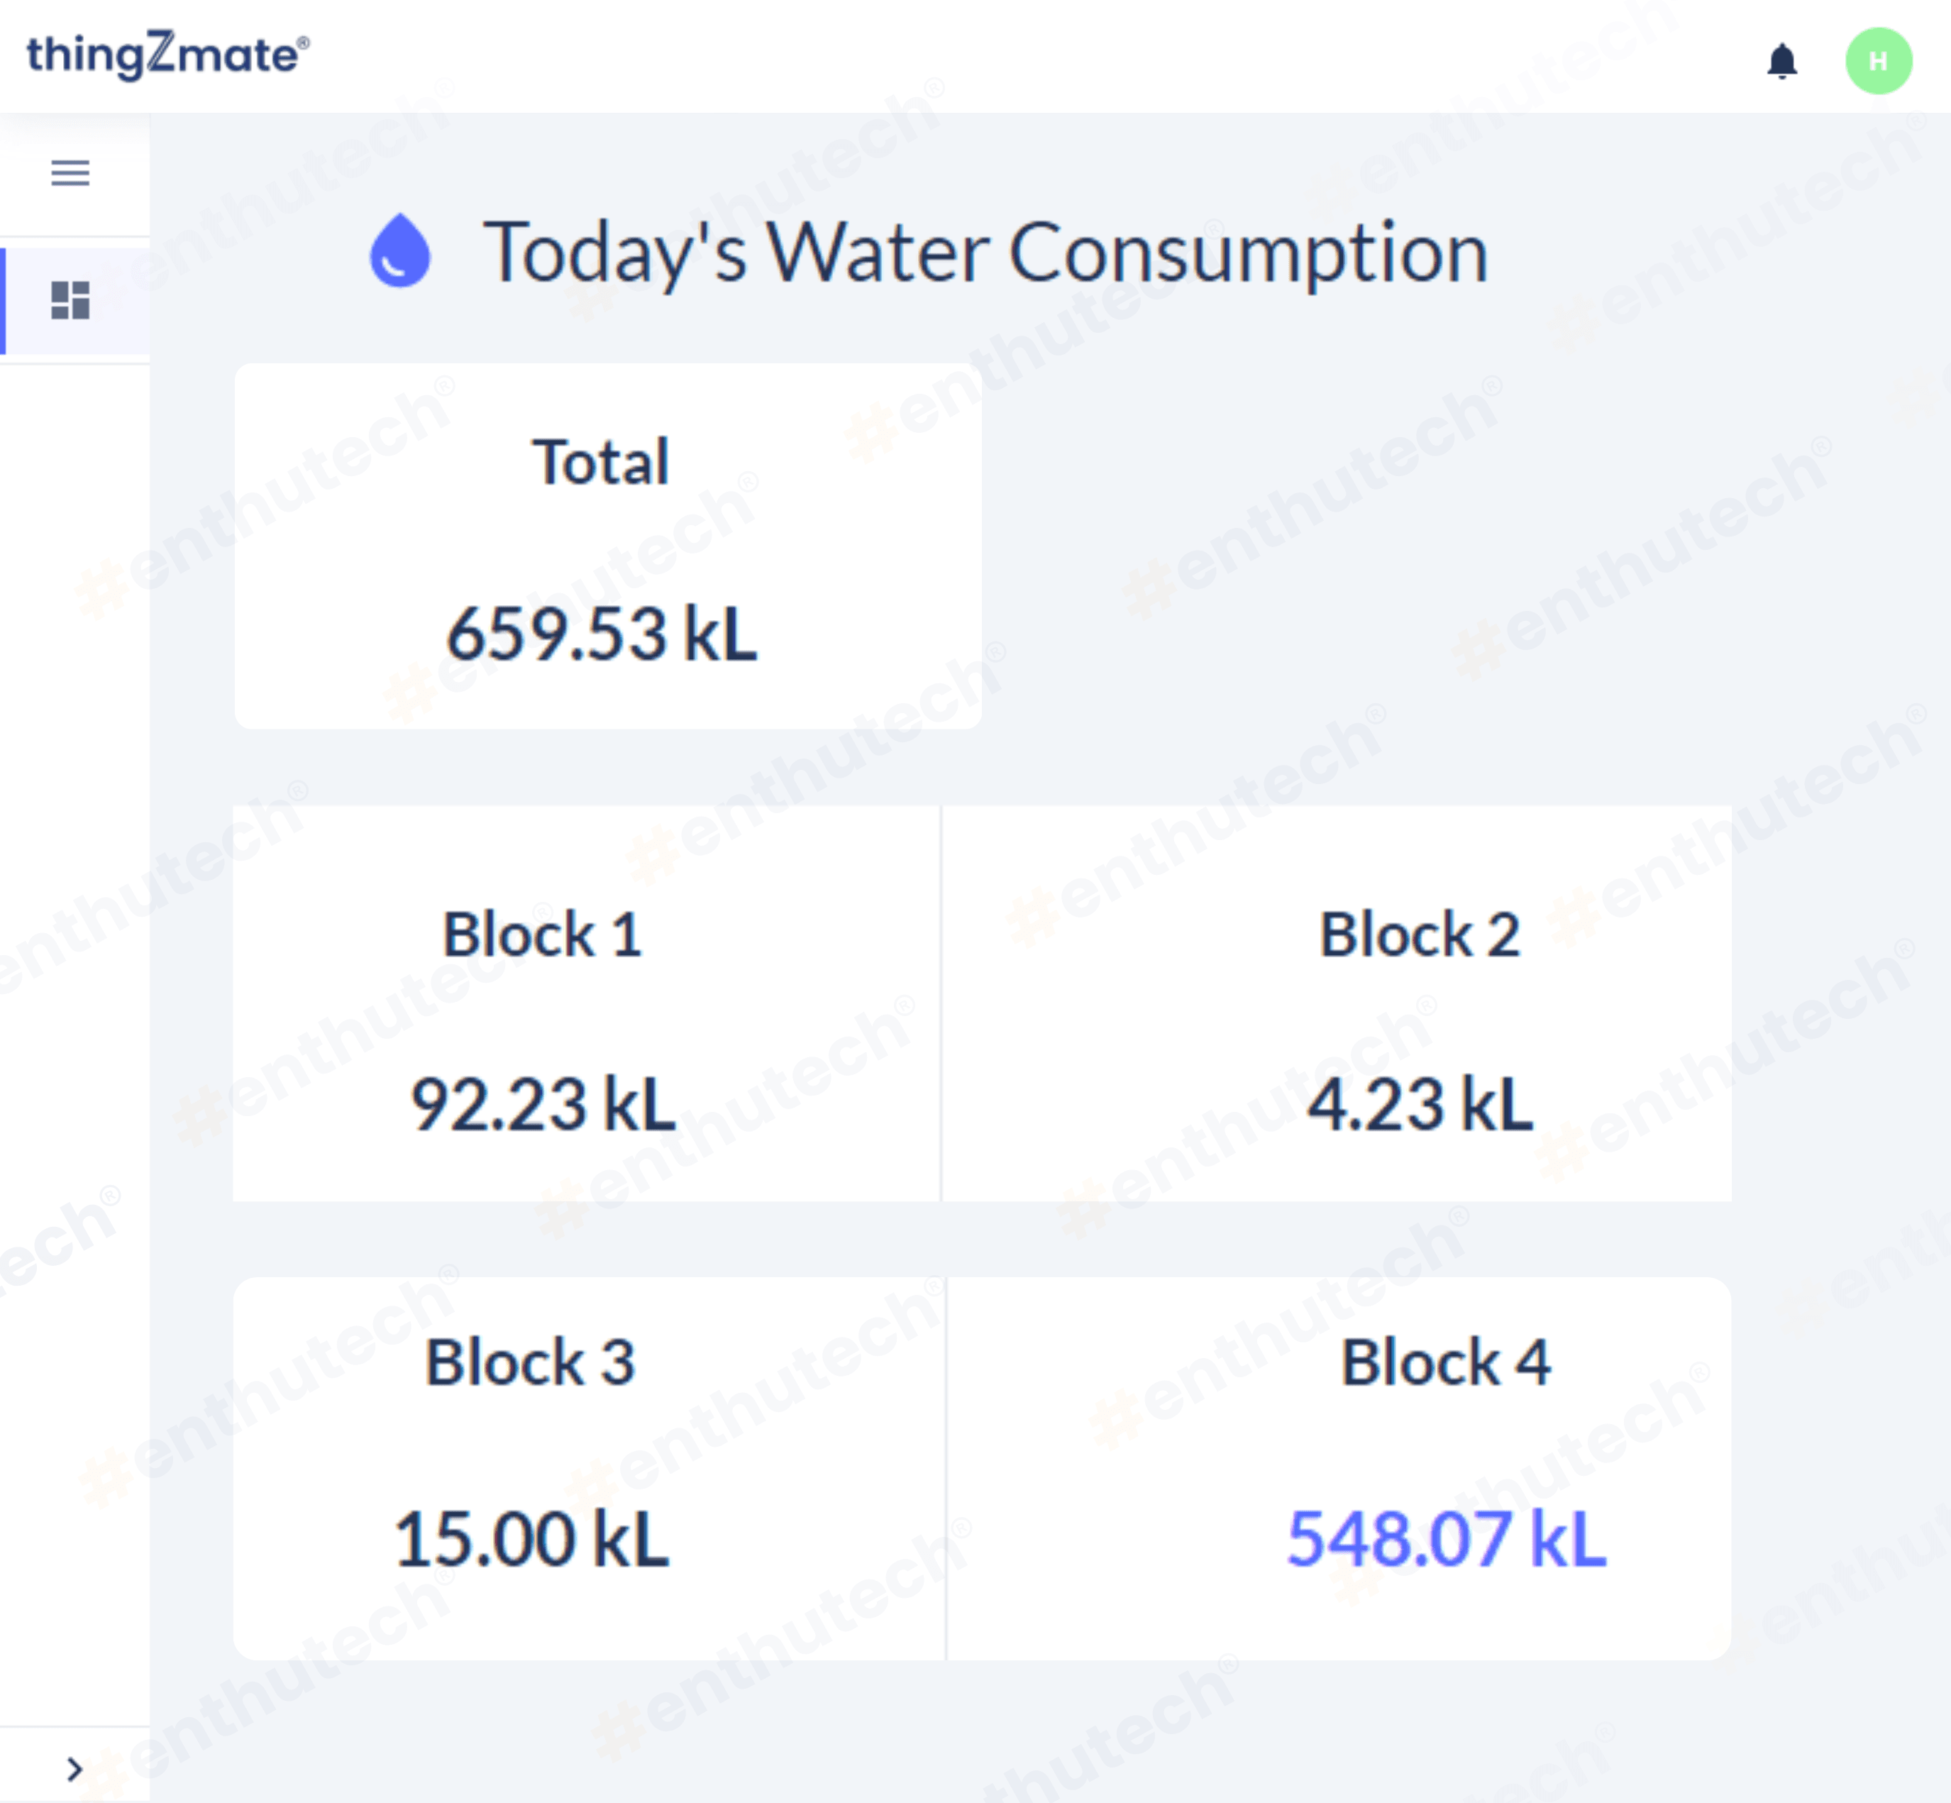The width and height of the screenshot is (1951, 1803).
Task: Select the Block 4 label
Action: pyautogui.click(x=1444, y=1362)
